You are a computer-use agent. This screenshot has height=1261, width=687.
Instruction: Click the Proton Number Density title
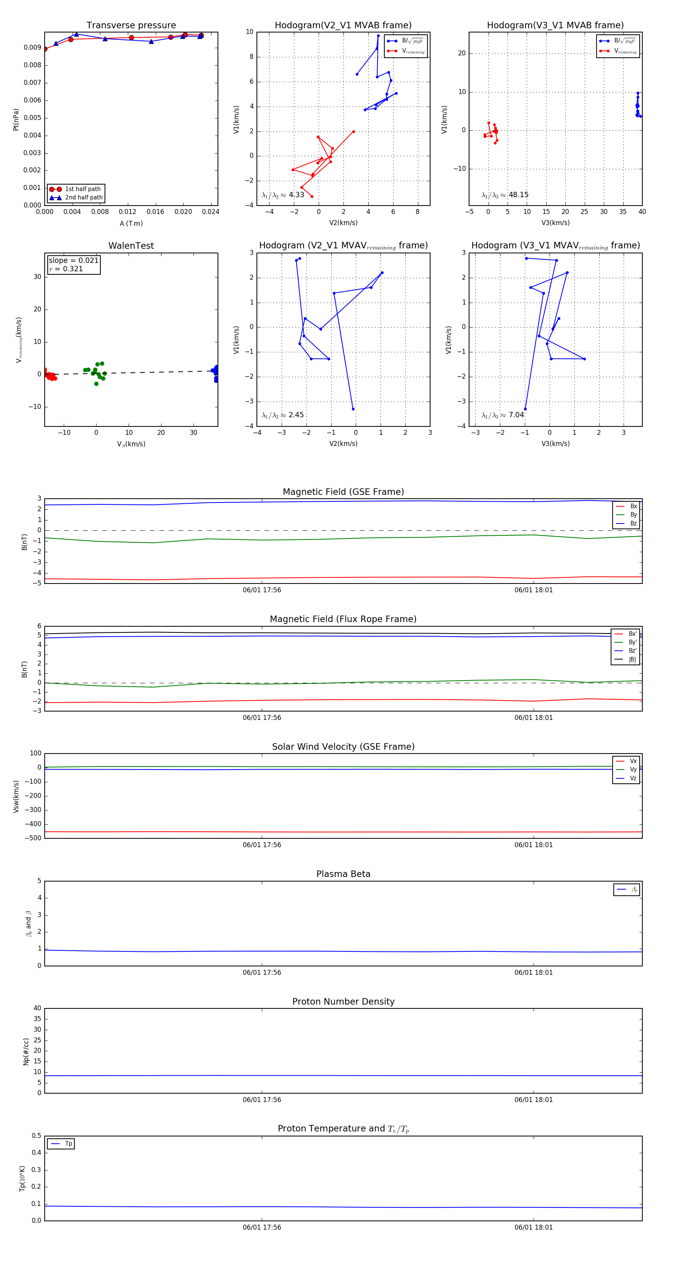[343, 1002]
